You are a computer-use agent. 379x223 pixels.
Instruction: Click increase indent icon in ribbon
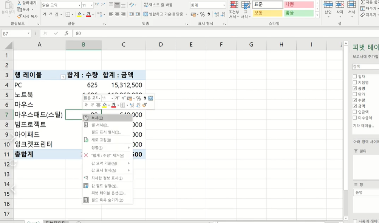pos(138,14)
